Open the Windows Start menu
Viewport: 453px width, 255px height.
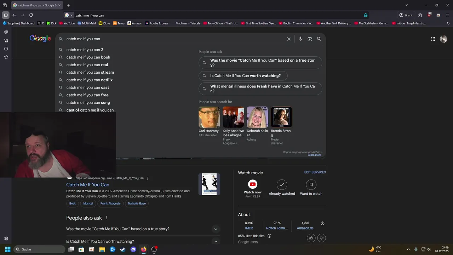[x=7, y=249]
